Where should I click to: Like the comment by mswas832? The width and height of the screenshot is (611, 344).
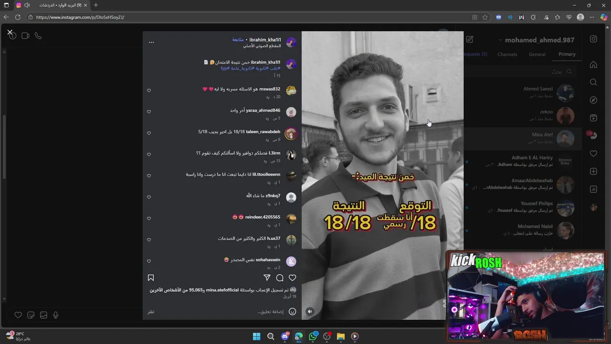click(x=149, y=90)
